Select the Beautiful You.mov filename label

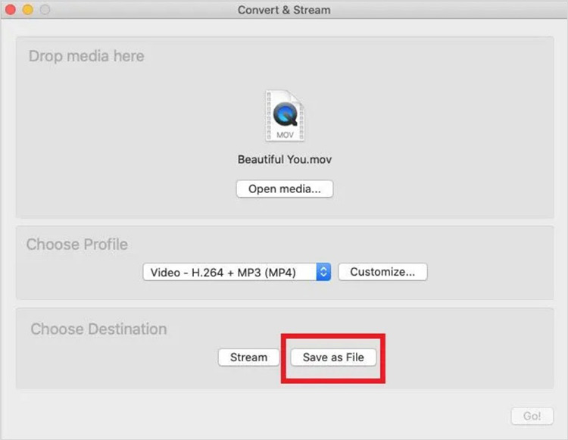(x=285, y=159)
